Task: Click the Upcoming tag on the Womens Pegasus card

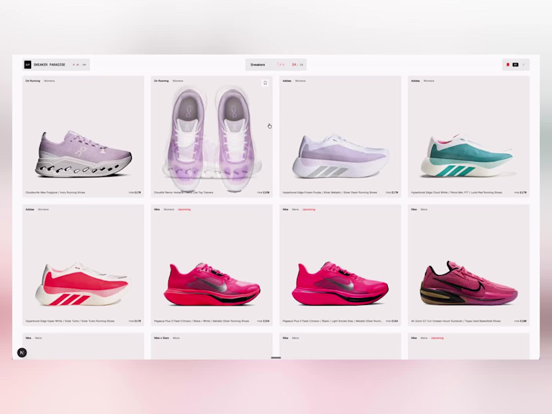Action: click(x=184, y=210)
